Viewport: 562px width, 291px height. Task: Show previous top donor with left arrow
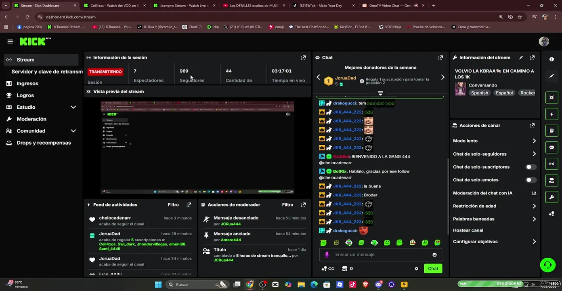(318, 77)
